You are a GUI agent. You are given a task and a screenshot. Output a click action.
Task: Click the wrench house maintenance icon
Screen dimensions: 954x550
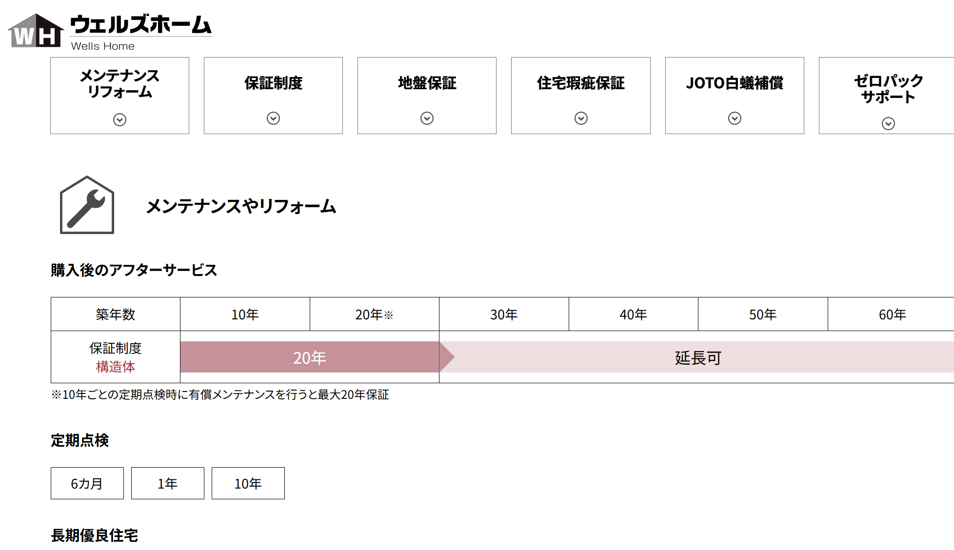[87, 205]
